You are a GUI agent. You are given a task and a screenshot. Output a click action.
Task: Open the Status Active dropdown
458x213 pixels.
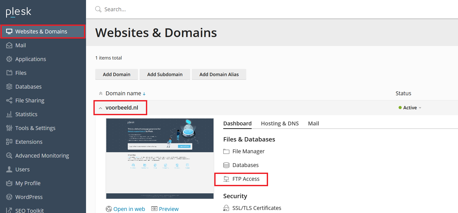pyautogui.click(x=410, y=108)
